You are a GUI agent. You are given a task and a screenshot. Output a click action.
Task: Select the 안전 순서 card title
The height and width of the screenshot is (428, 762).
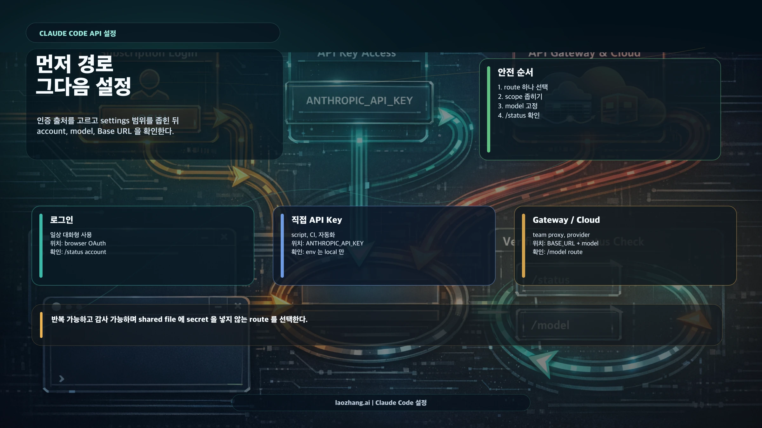515,72
